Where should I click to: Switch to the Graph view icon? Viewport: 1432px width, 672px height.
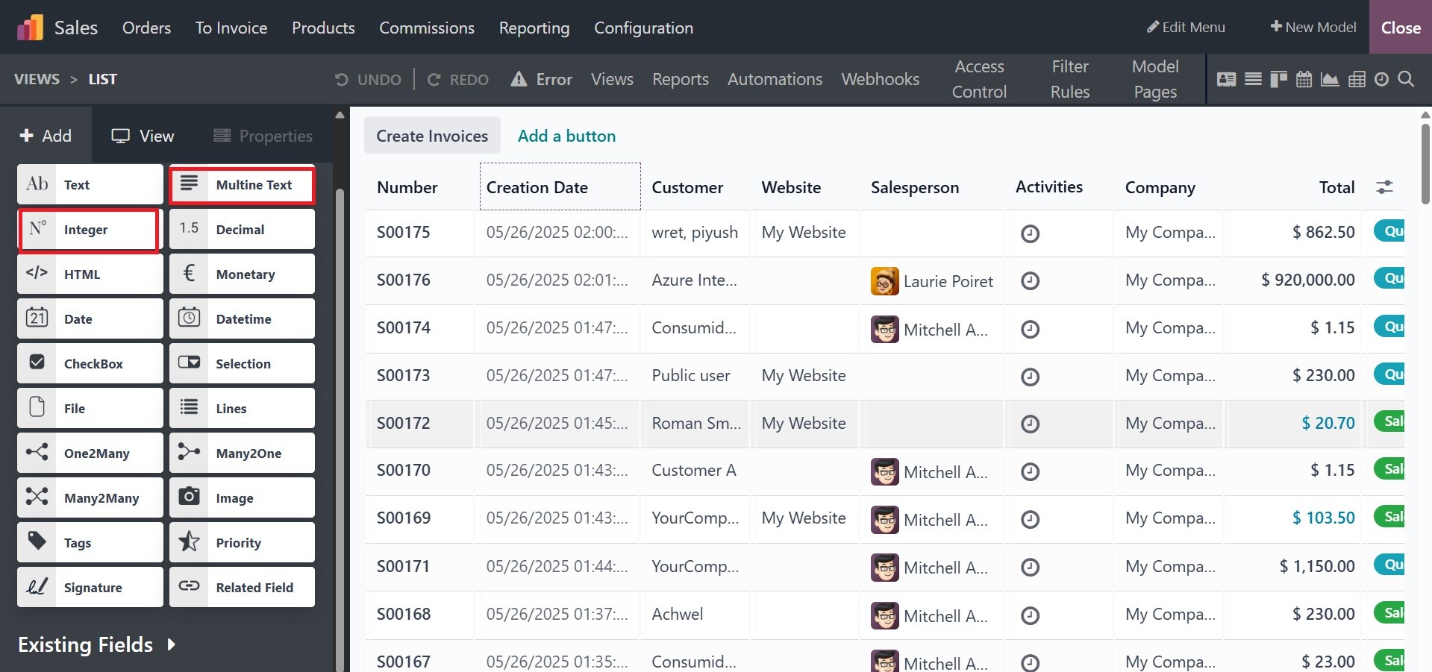tap(1330, 79)
